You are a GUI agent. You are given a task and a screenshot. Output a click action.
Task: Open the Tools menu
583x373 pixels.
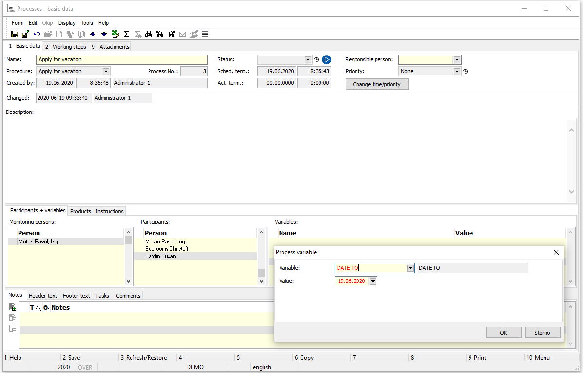(87, 23)
